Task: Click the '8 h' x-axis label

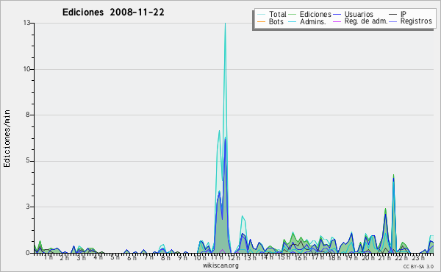Action: point(165,257)
